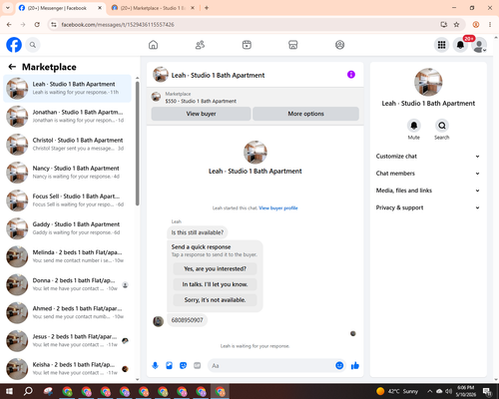Open the Christol - Studio 1 Bath conversation

click(67, 145)
